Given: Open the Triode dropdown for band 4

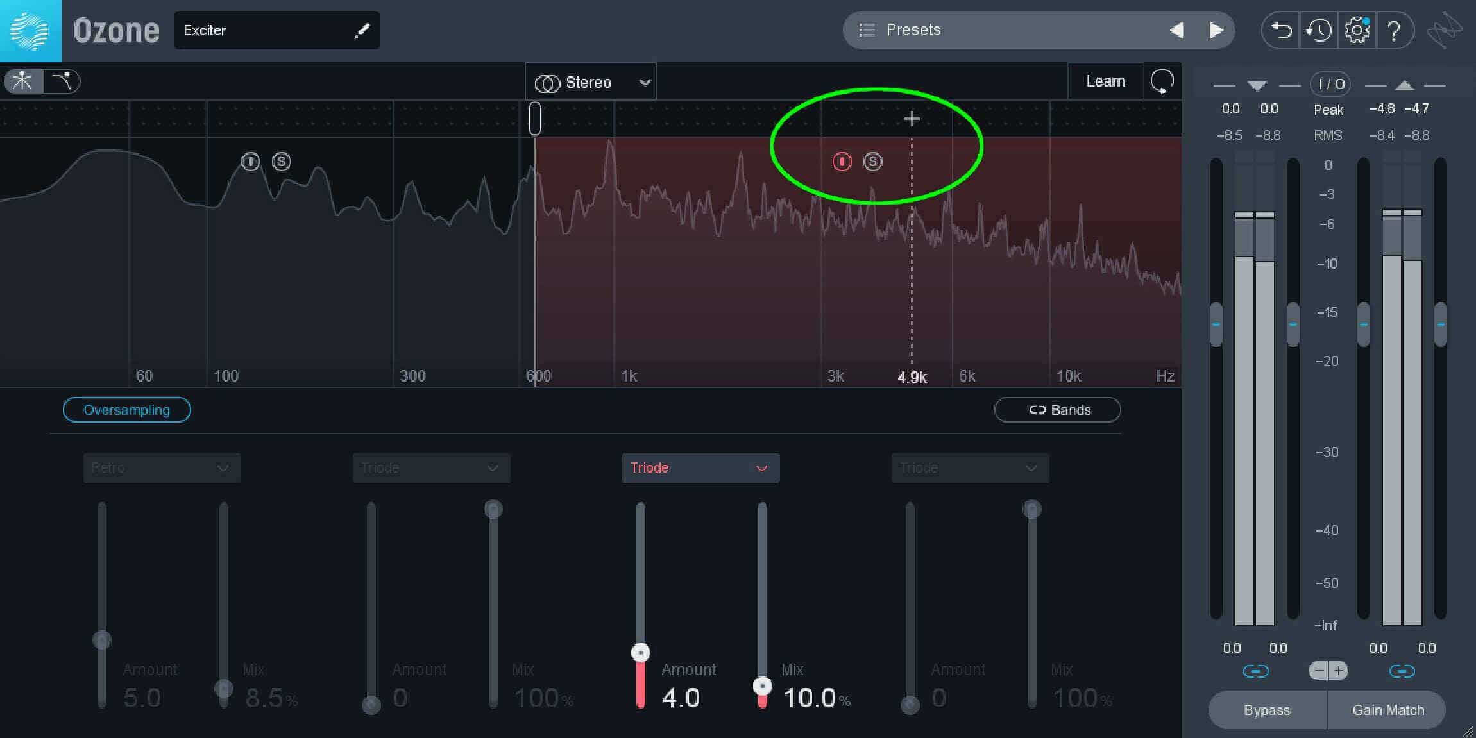Looking at the screenshot, I should click(x=970, y=468).
